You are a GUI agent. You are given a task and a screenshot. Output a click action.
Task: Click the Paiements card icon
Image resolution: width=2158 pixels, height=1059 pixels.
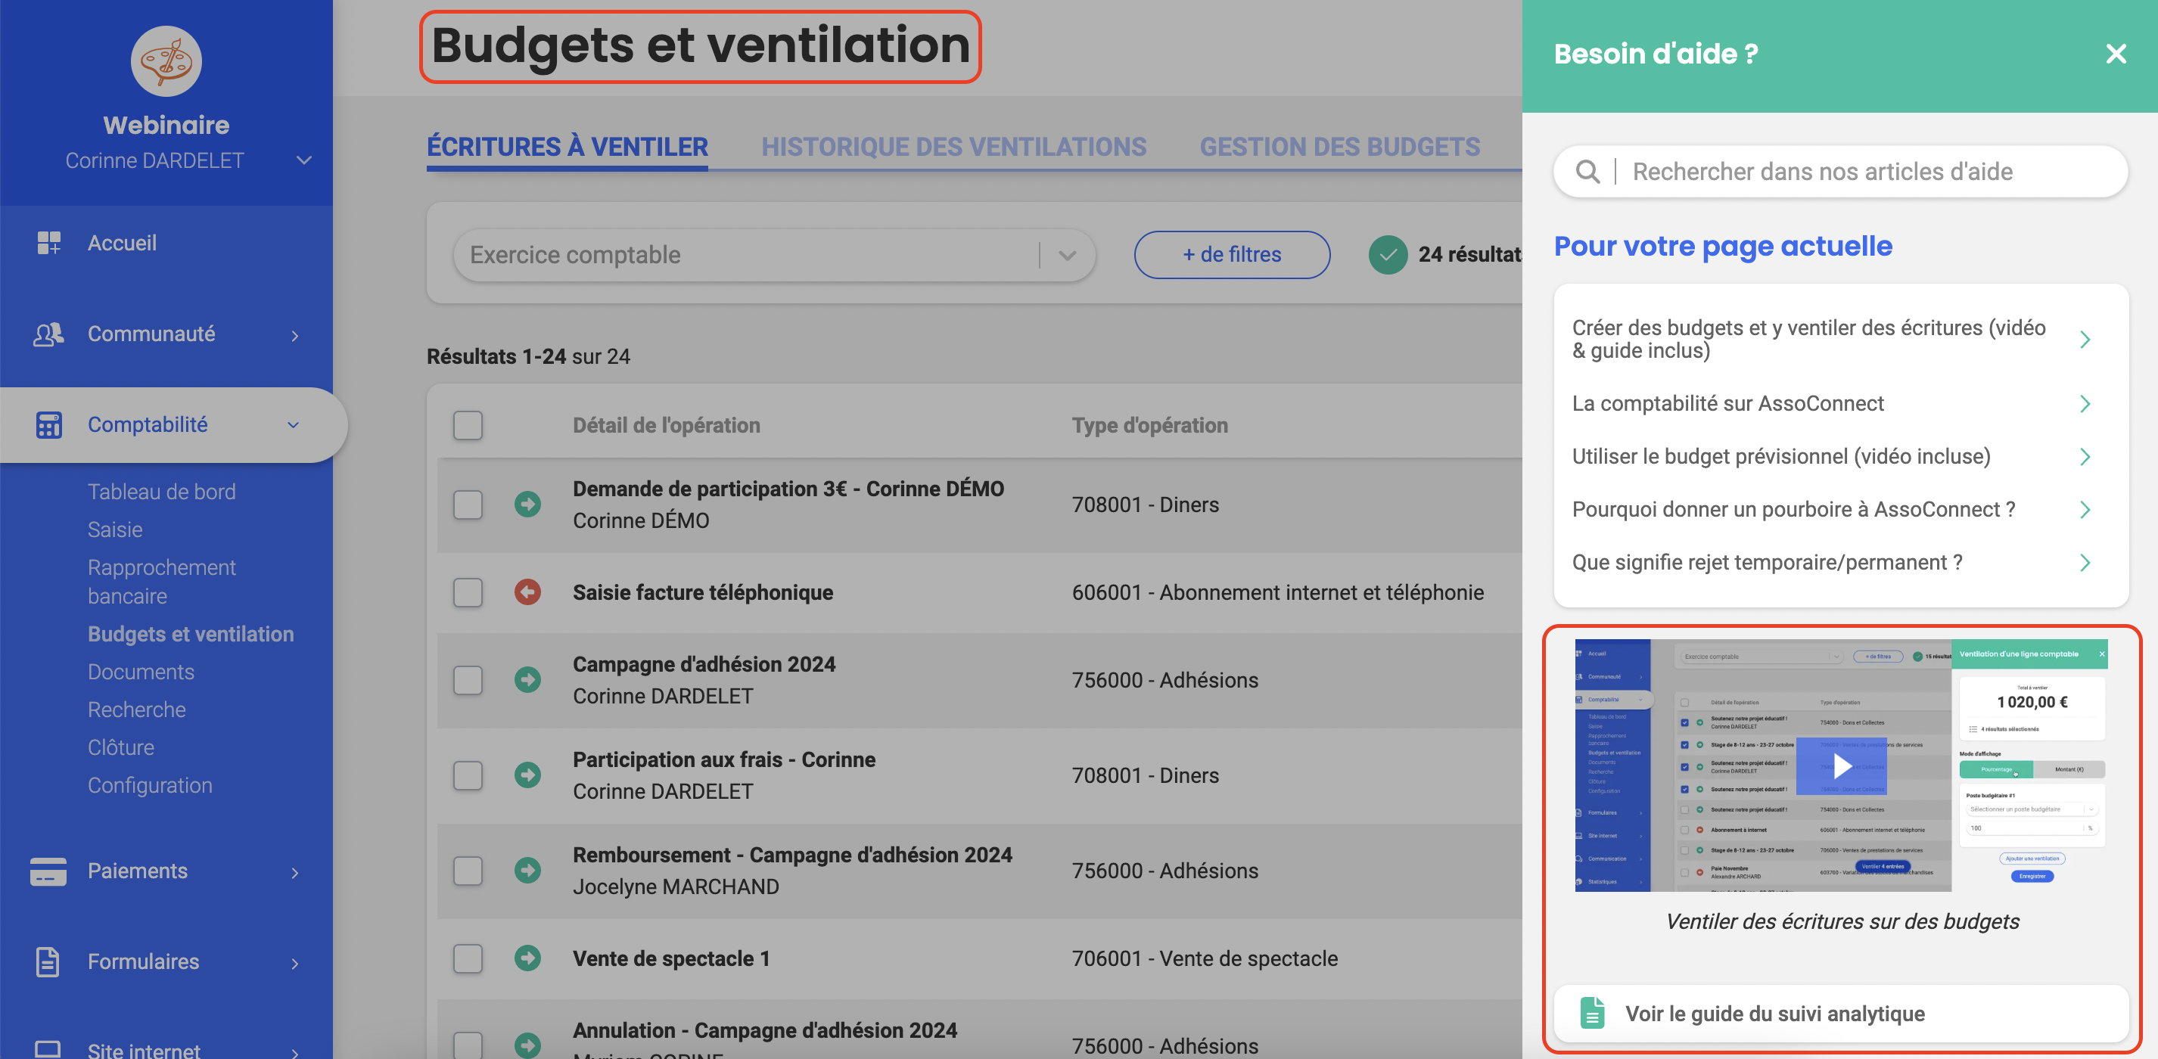point(48,871)
